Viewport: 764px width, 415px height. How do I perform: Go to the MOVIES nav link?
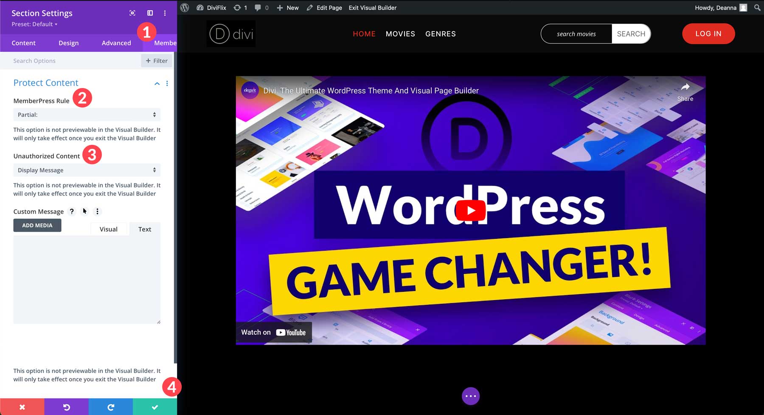400,34
